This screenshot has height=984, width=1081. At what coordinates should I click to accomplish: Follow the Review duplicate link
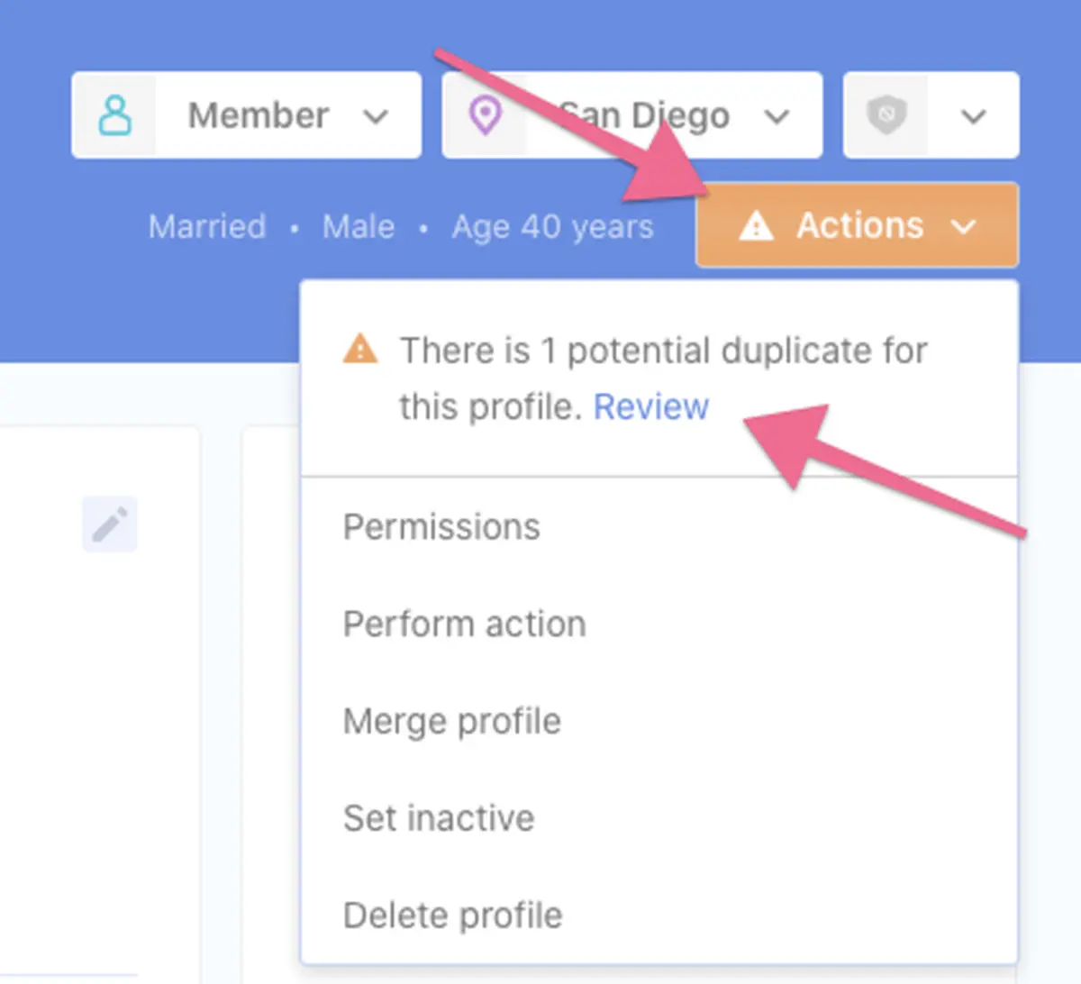coord(651,406)
